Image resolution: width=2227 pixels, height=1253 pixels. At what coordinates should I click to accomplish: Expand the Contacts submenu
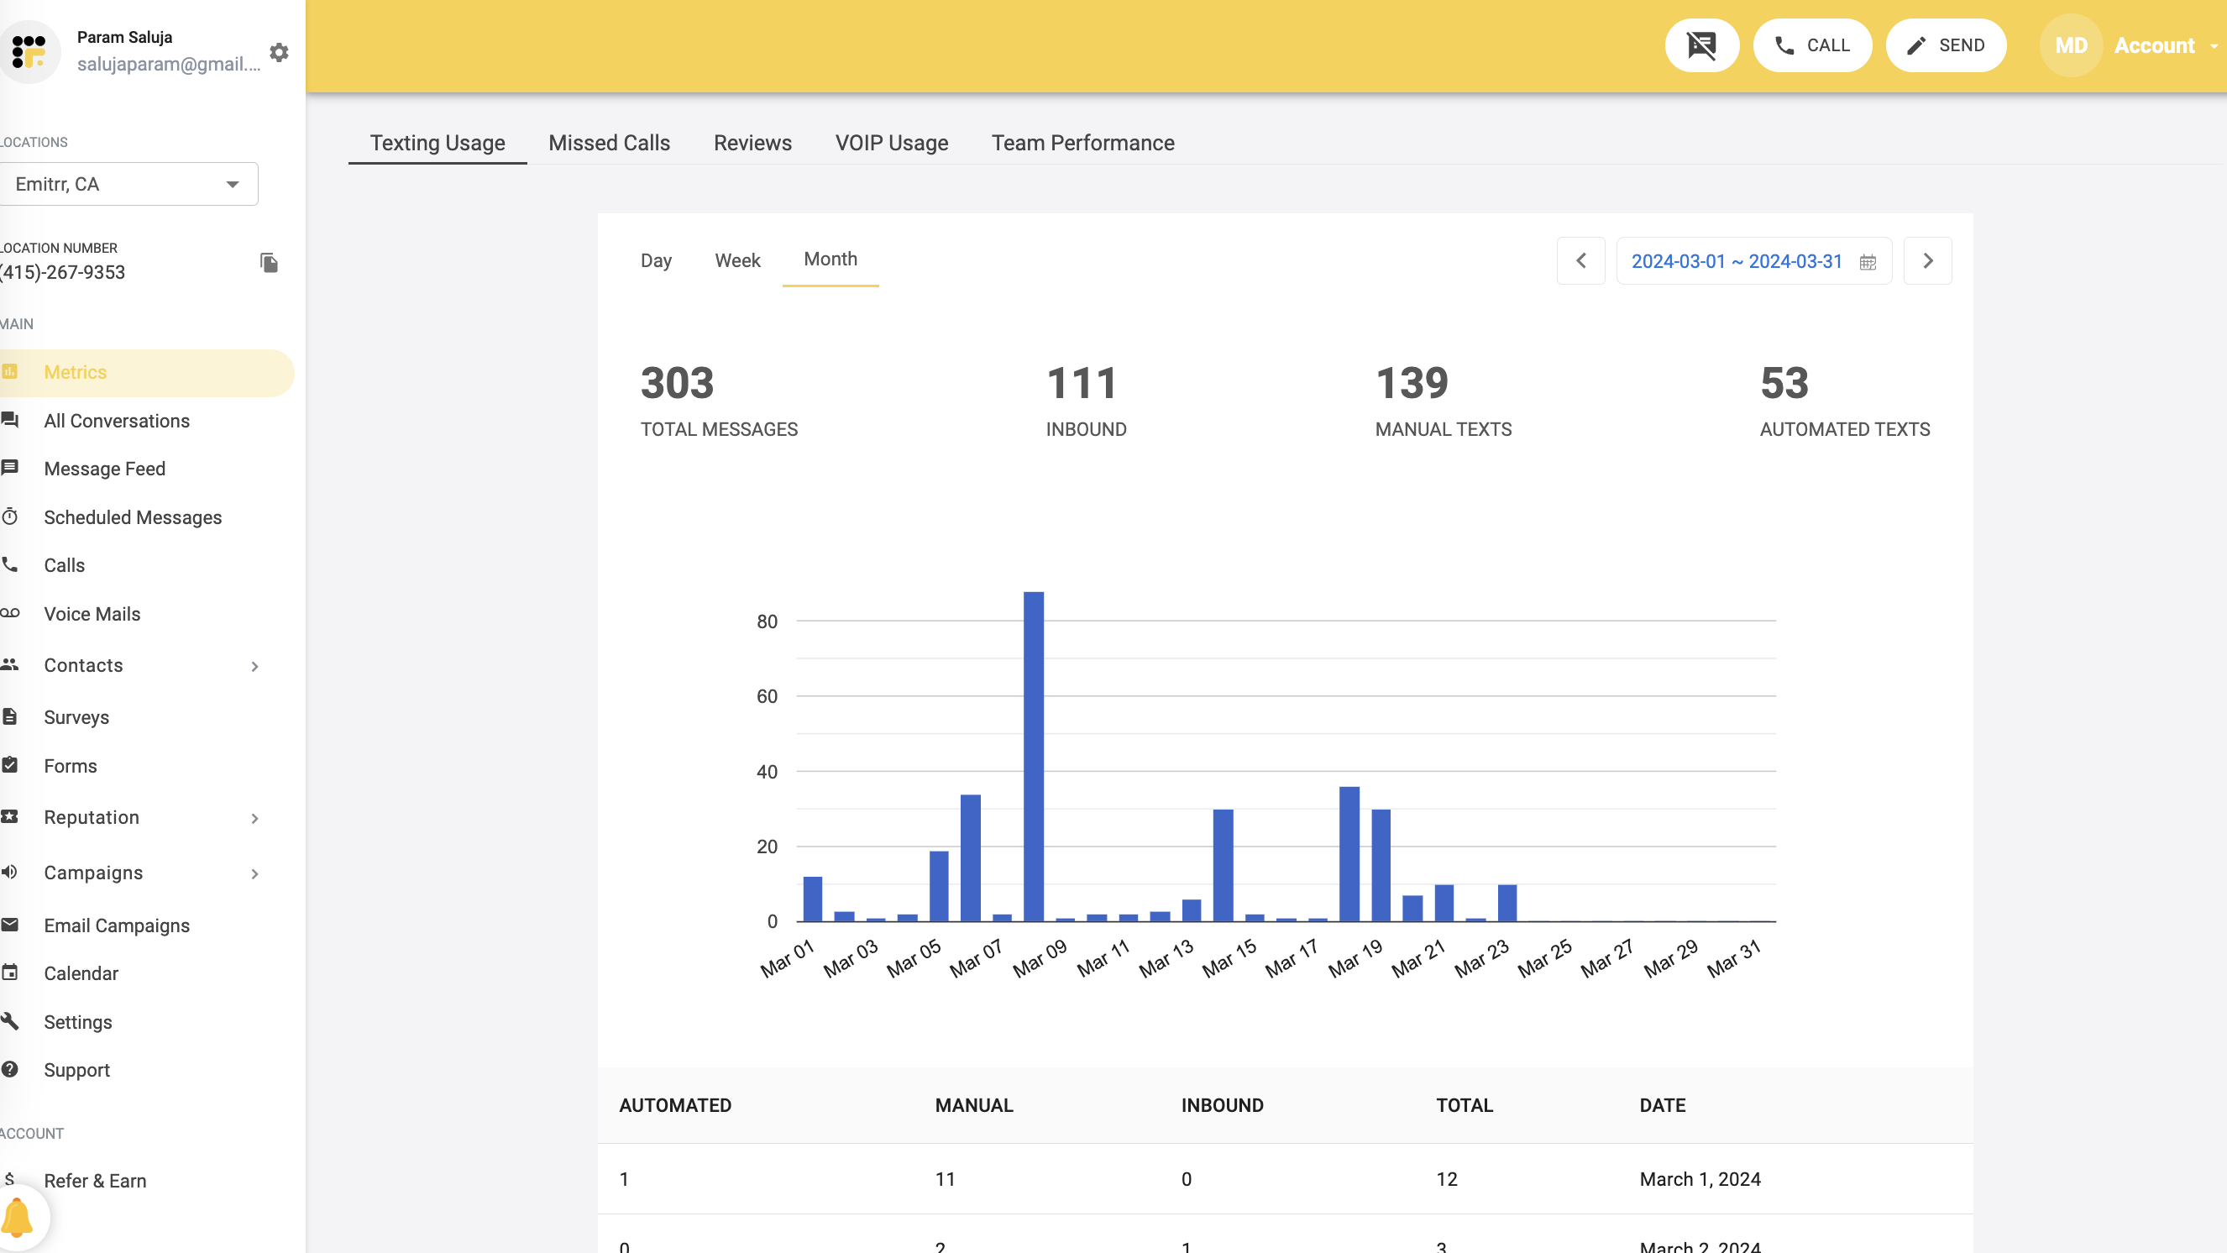pyautogui.click(x=254, y=666)
